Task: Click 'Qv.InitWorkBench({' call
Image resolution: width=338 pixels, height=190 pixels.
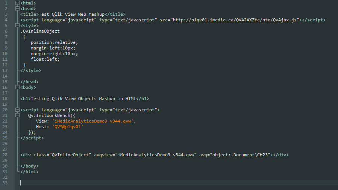Action: pyautogui.click(x=52, y=115)
